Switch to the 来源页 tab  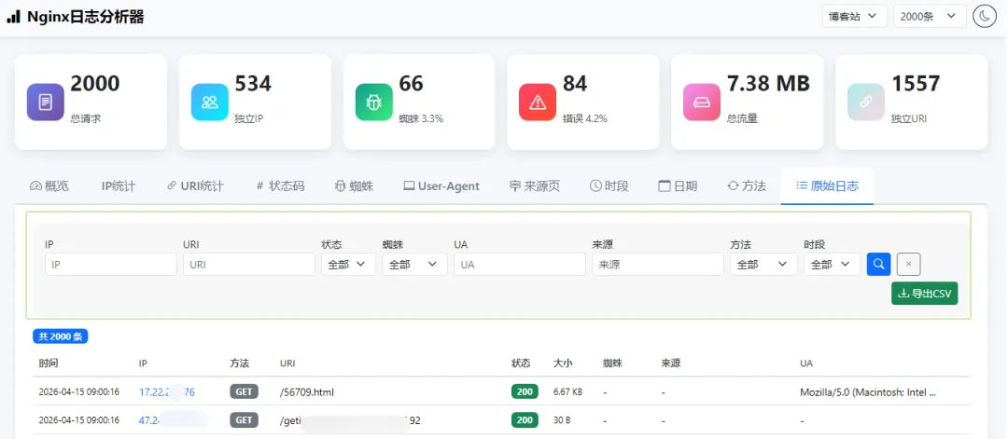coord(534,186)
